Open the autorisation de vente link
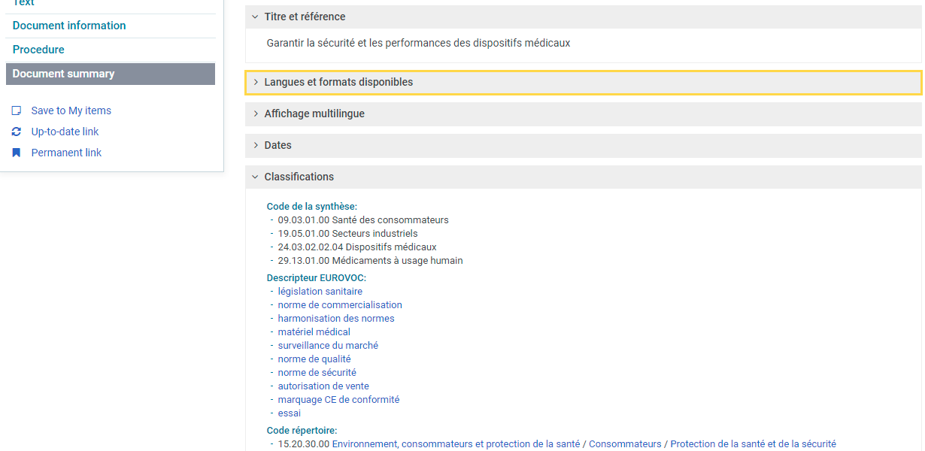 coord(323,386)
